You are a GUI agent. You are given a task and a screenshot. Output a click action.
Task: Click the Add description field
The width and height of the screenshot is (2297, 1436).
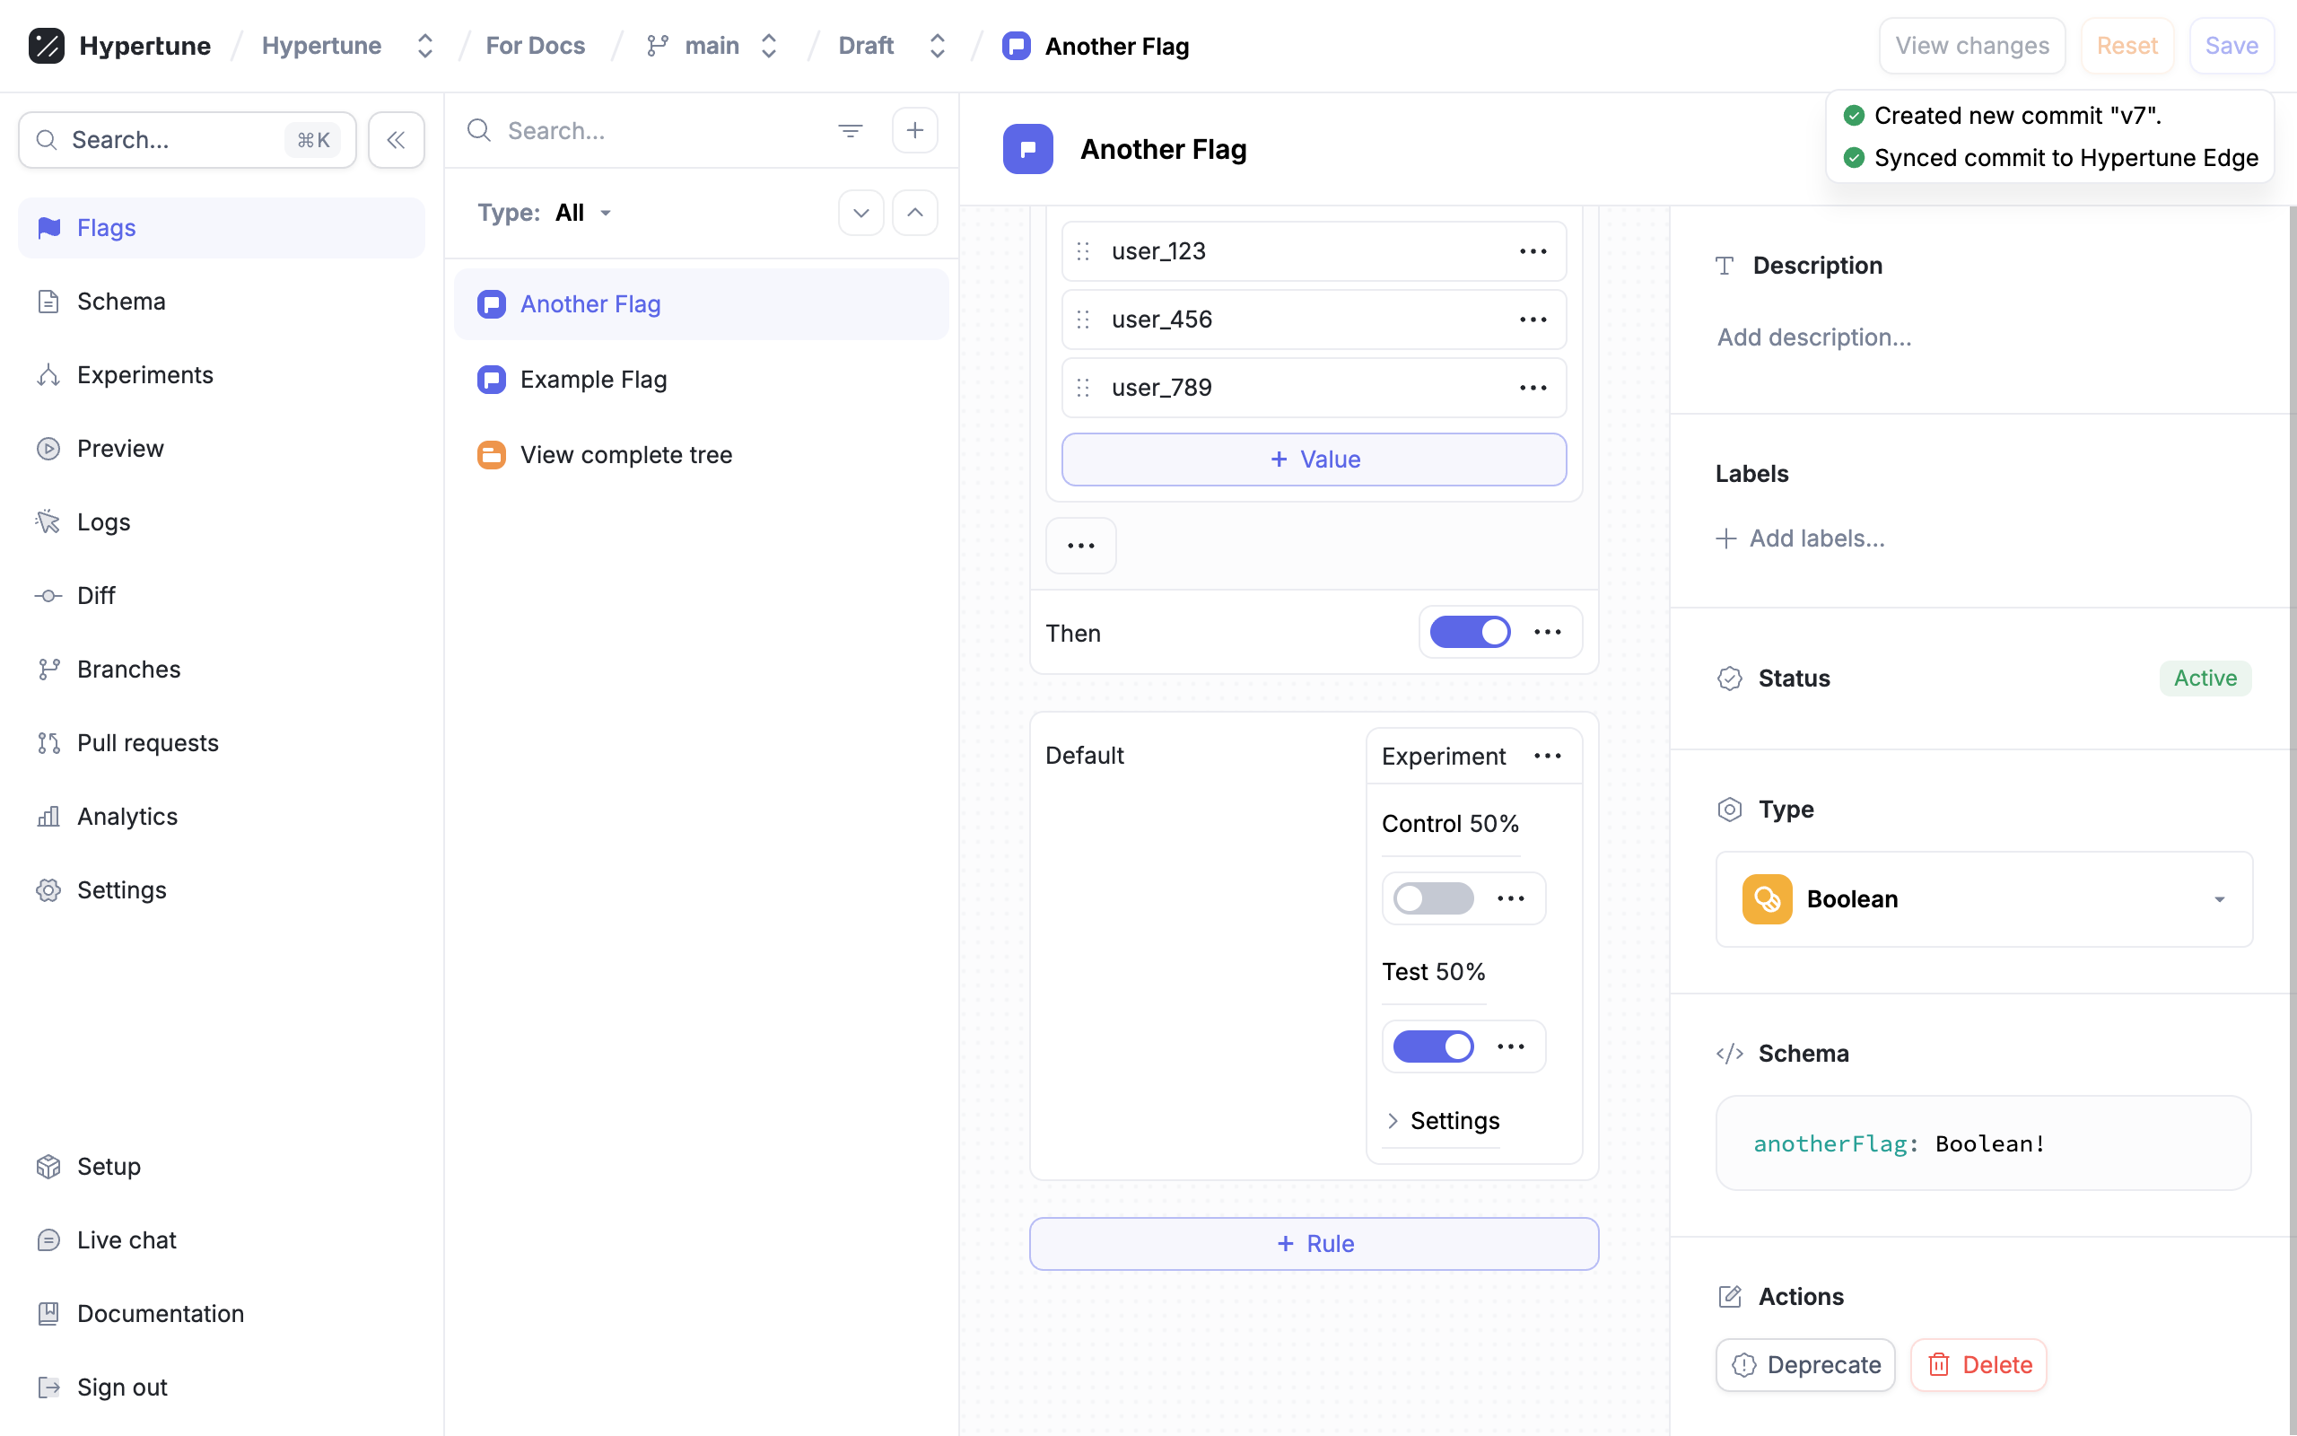[x=1814, y=337]
